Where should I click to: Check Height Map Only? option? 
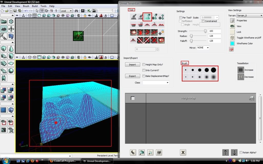(x=144, y=64)
